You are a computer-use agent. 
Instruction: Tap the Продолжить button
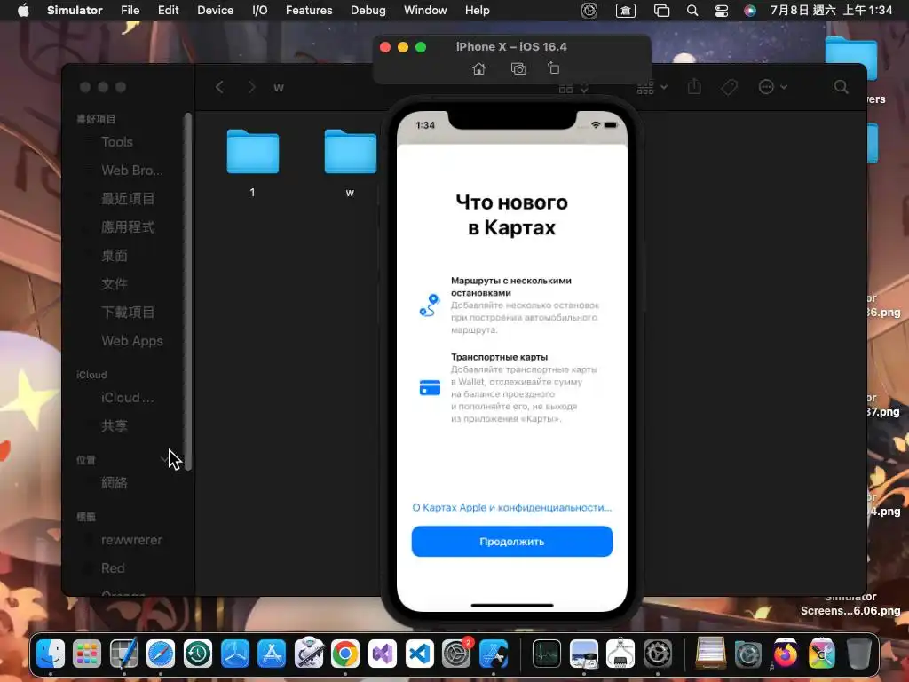(512, 541)
